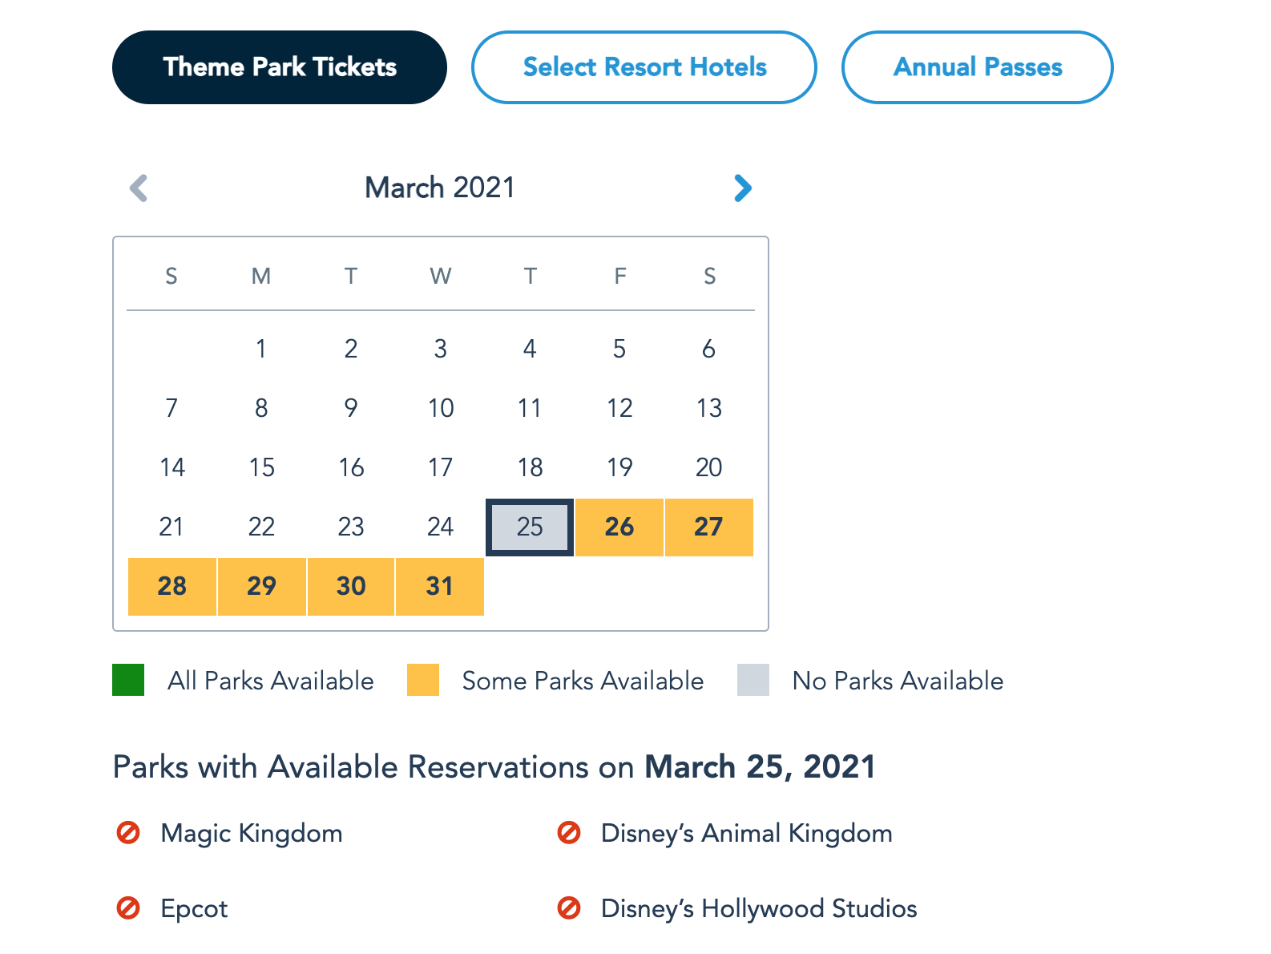Click unavailable icon beside Disney's Animal Kingdom
The height and width of the screenshot is (954, 1271).
(569, 833)
